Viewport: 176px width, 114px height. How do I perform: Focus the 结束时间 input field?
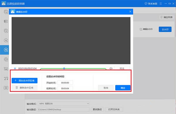[x=65, y=88]
